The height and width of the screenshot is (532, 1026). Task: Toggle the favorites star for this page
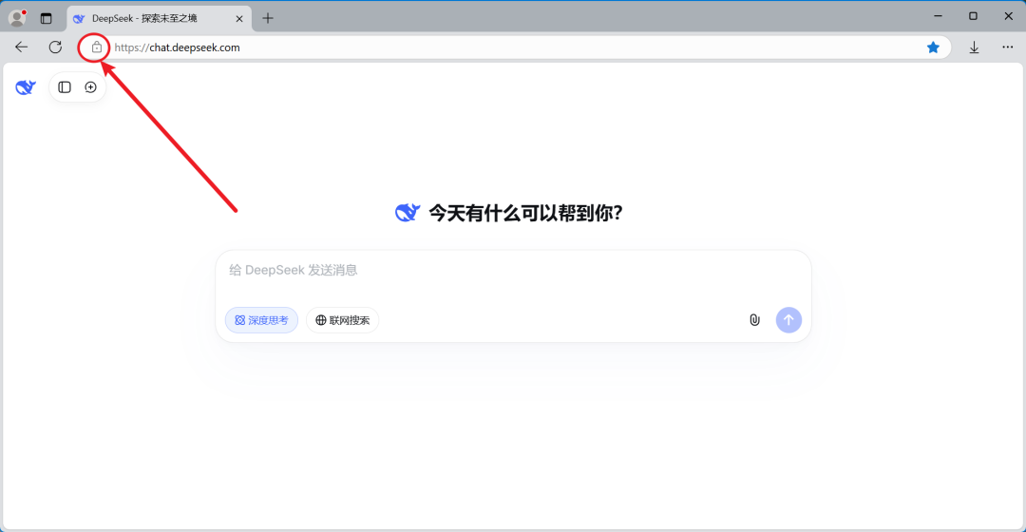coord(933,47)
